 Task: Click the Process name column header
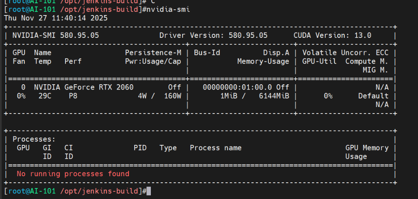(x=216, y=148)
